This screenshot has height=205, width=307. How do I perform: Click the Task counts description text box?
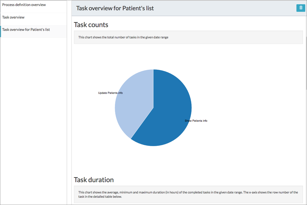coord(188,37)
